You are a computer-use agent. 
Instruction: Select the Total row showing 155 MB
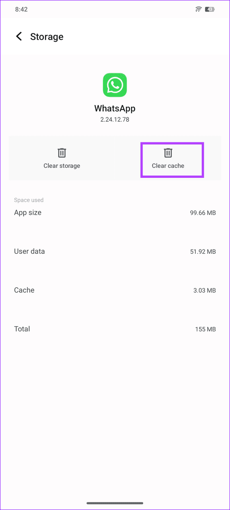pos(22,329)
